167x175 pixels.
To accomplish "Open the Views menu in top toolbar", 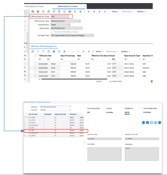I will [115, 12].
